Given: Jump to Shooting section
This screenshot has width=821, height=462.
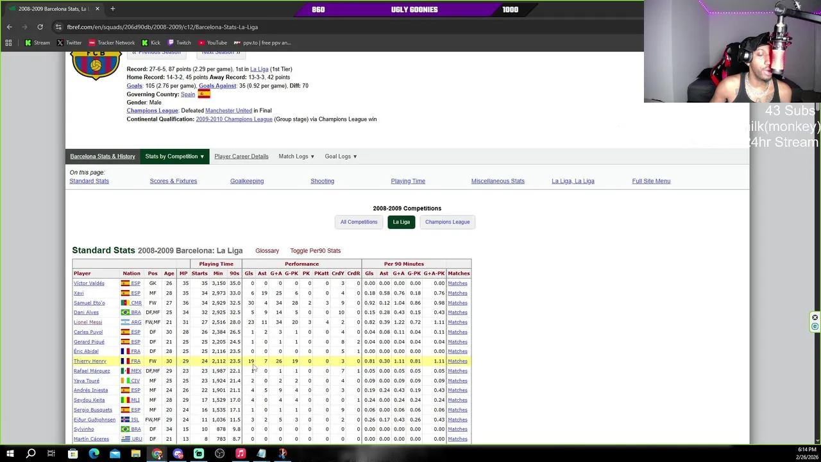Looking at the screenshot, I should (322, 181).
